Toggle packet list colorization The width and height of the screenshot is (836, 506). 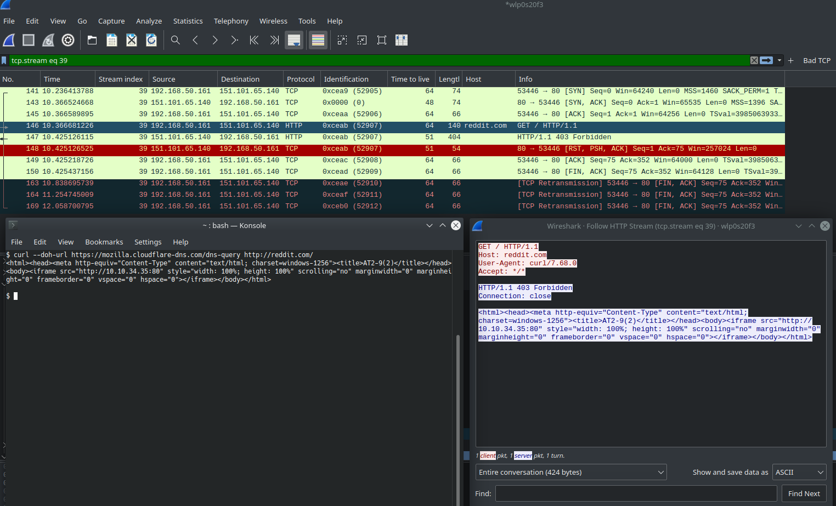point(318,40)
